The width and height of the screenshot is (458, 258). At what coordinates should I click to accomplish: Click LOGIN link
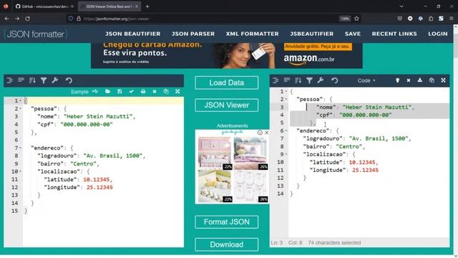tap(437, 34)
